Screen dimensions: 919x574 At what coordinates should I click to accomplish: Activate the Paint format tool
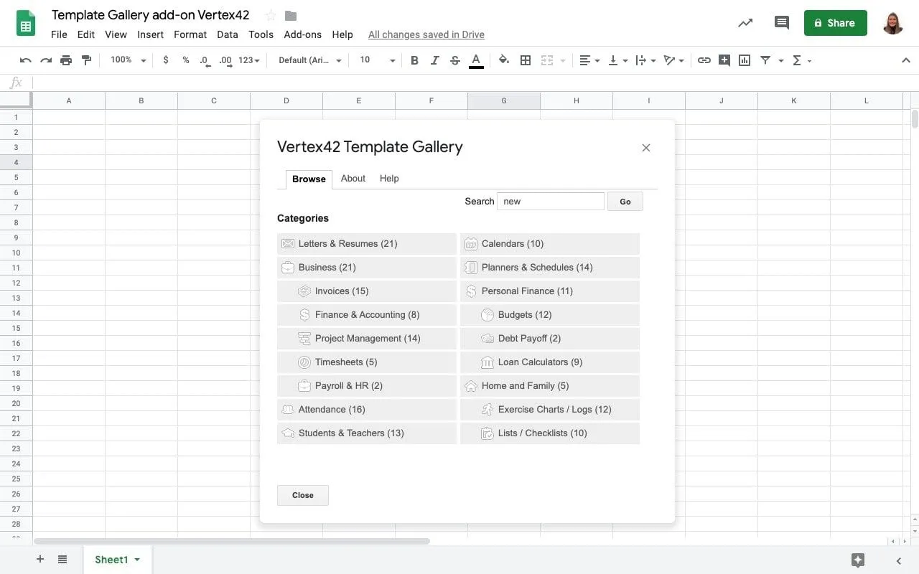pyautogui.click(x=86, y=60)
